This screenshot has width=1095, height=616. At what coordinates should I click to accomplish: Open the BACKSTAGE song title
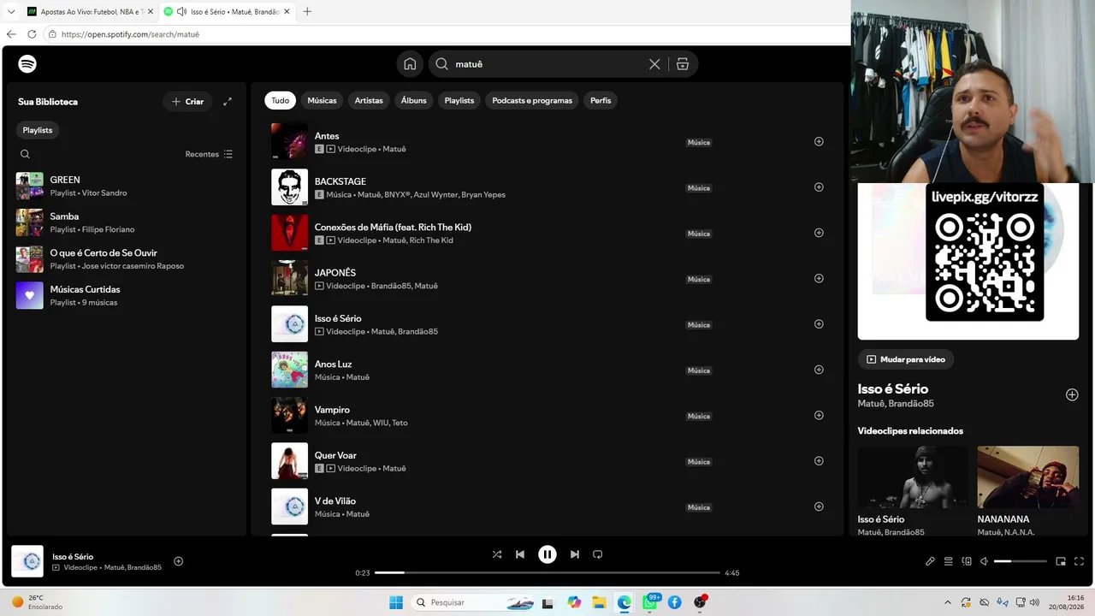pyautogui.click(x=340, y=181)
